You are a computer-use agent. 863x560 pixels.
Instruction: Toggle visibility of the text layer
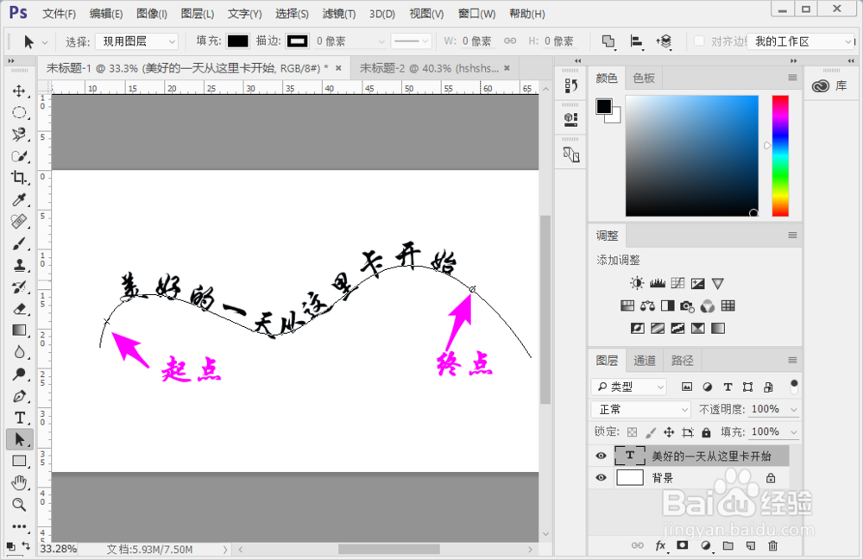click(x=600, y=456)
